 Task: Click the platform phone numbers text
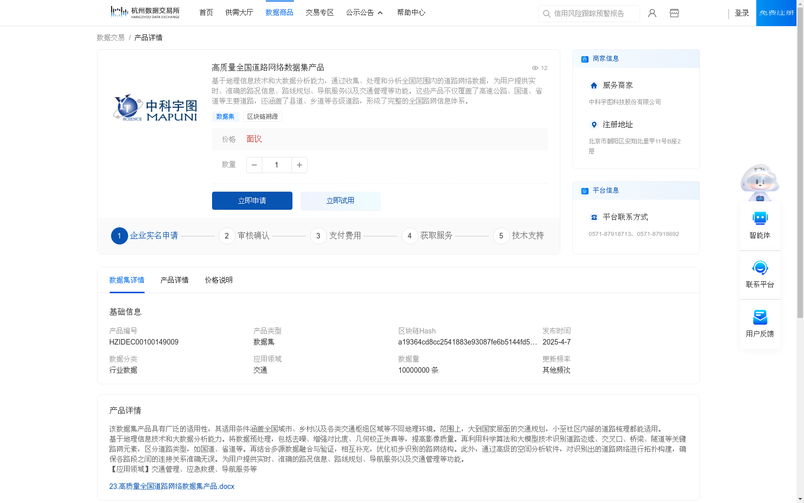pos(634,234)
